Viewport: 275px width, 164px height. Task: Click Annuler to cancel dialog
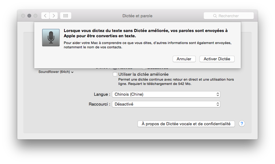tap(184, 59)
